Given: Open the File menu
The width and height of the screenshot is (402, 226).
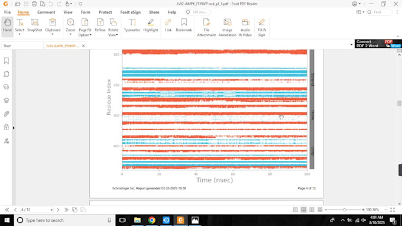Looking at the screenshot, I should (8, 12).
